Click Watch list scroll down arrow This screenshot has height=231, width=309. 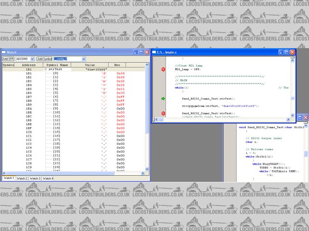pyautogui.click(x=147, y=169)
